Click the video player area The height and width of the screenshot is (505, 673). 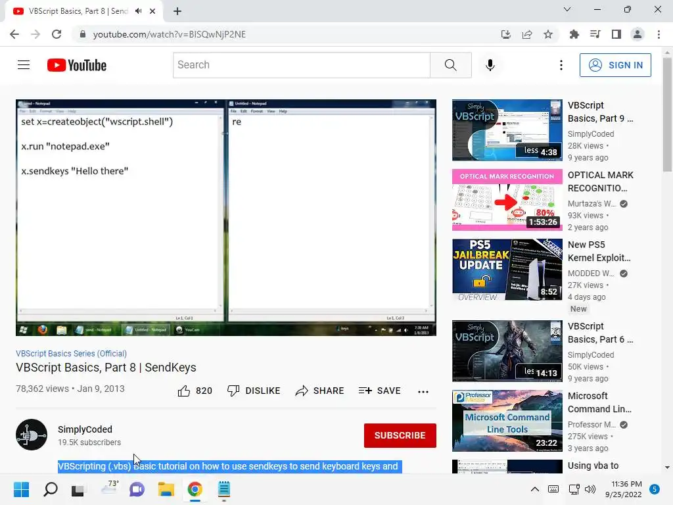[x=226, y=217]
